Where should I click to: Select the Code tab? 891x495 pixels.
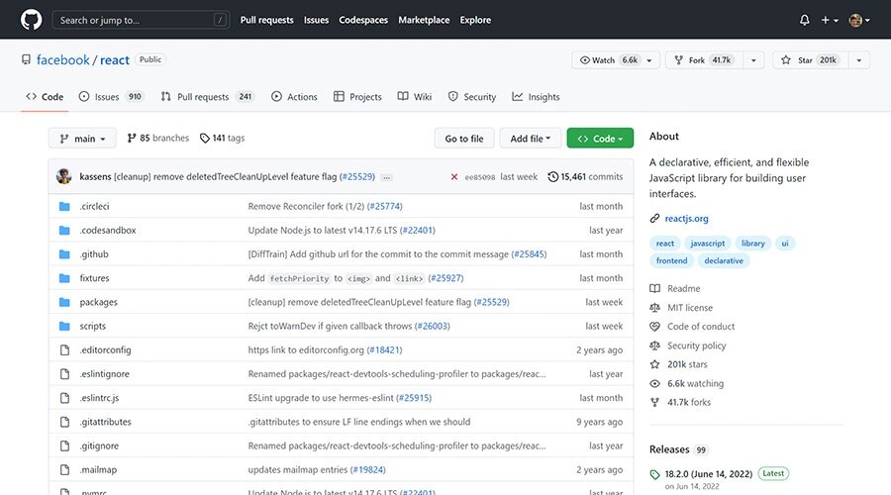click(x=45, y=97)
